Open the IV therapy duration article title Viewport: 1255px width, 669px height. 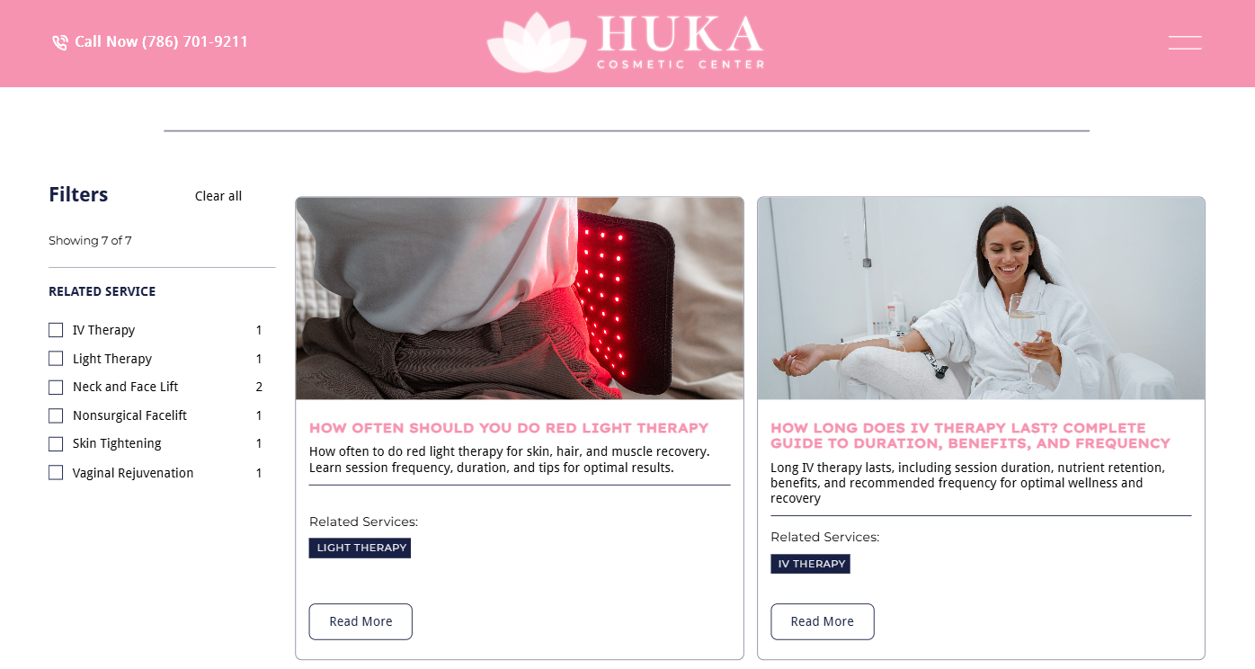click(971, 435)
